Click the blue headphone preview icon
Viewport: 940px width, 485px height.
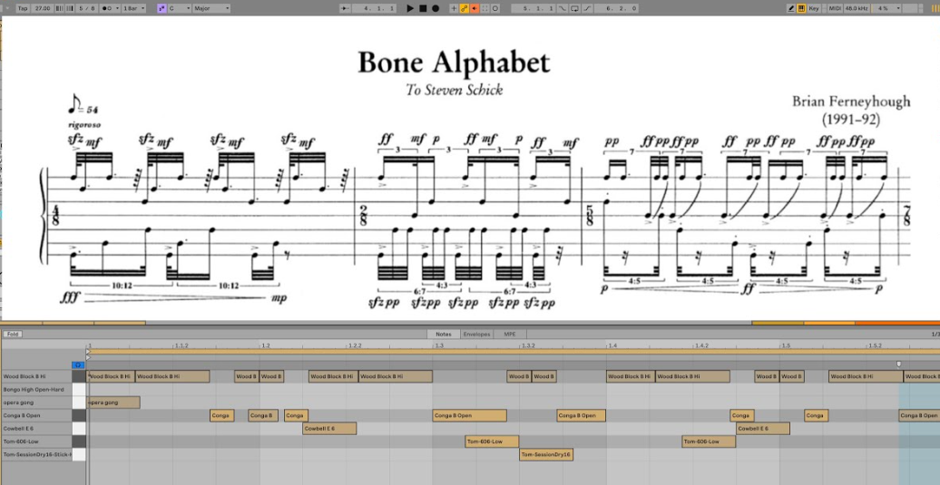click(78, 364)
